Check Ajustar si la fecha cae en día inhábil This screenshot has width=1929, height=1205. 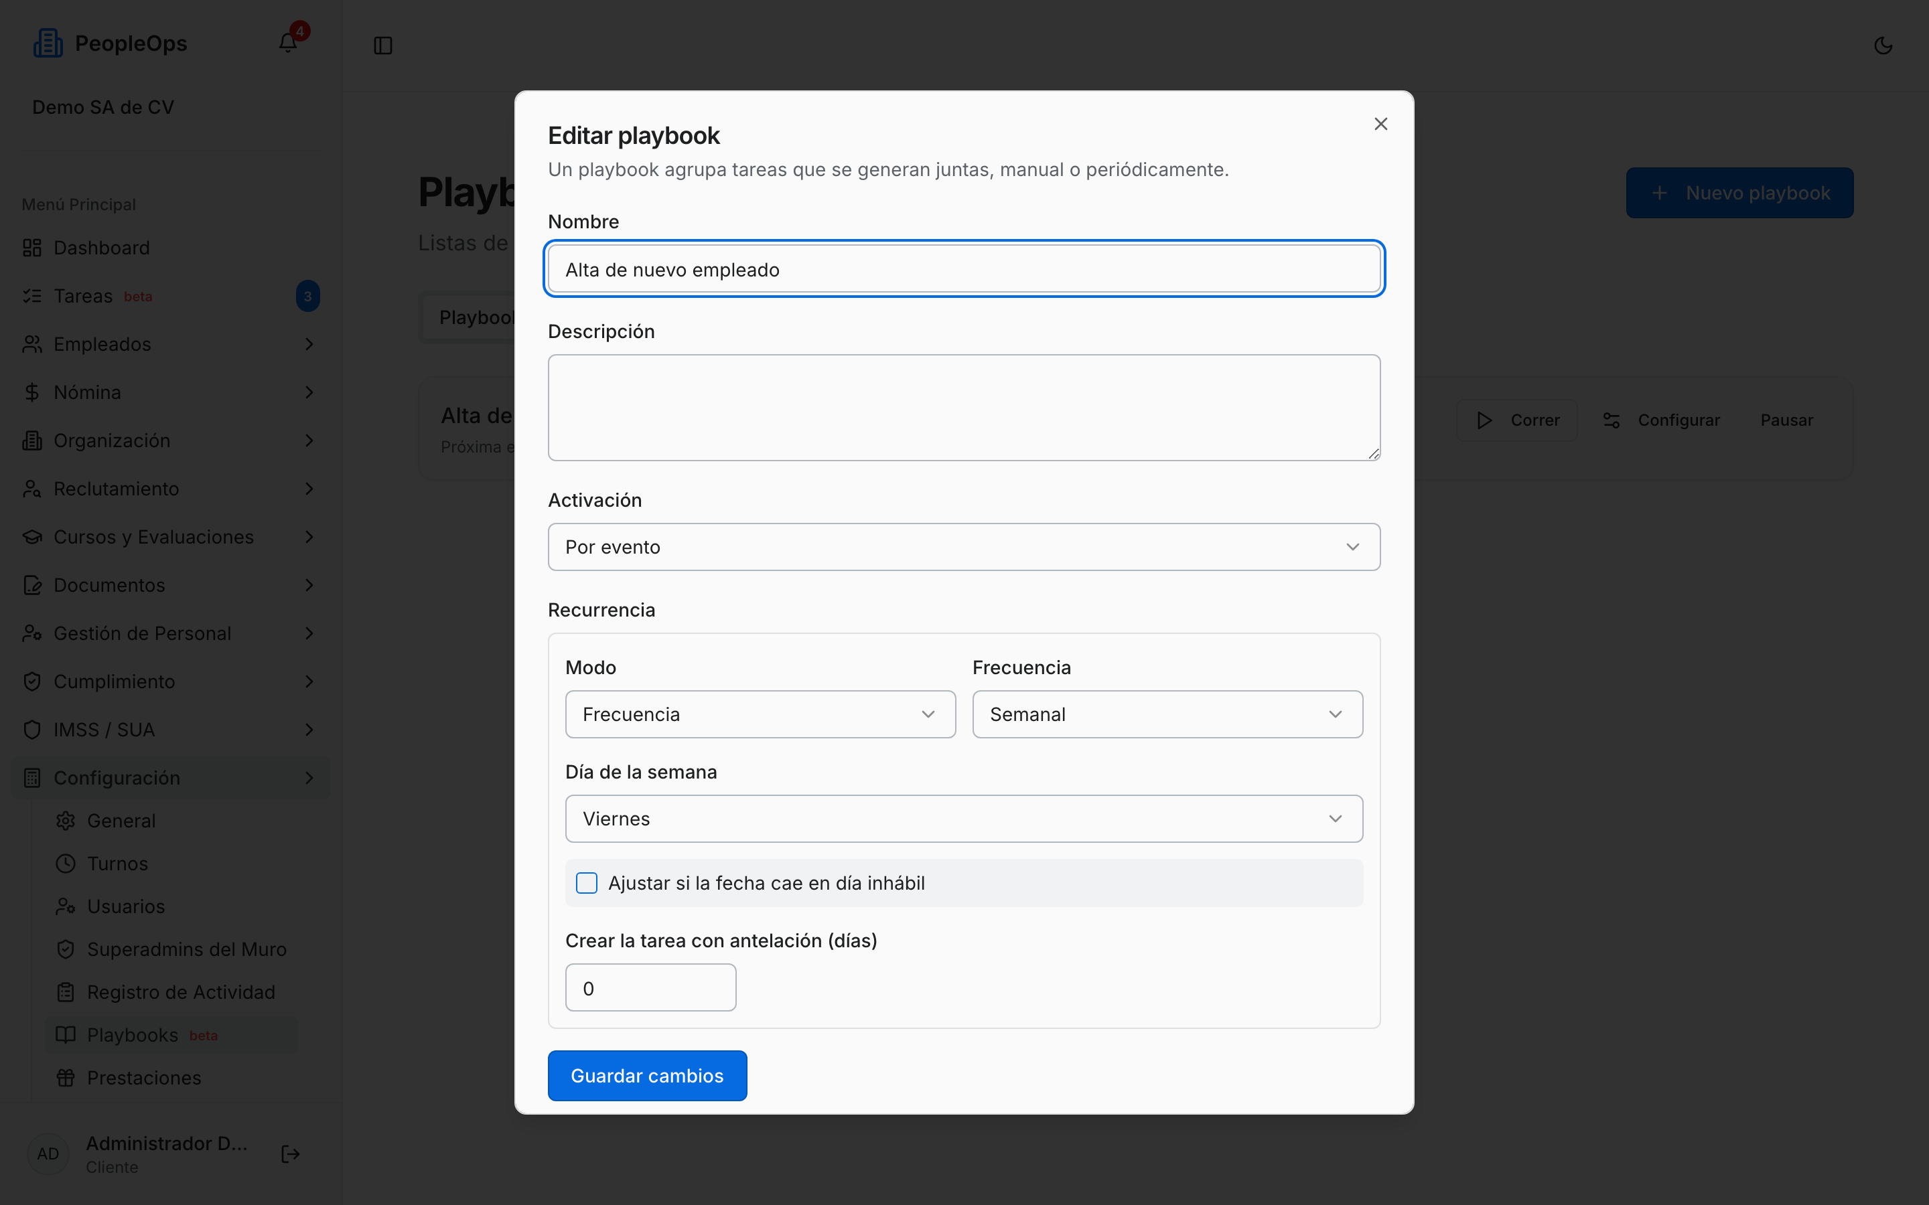coord(587,883)
